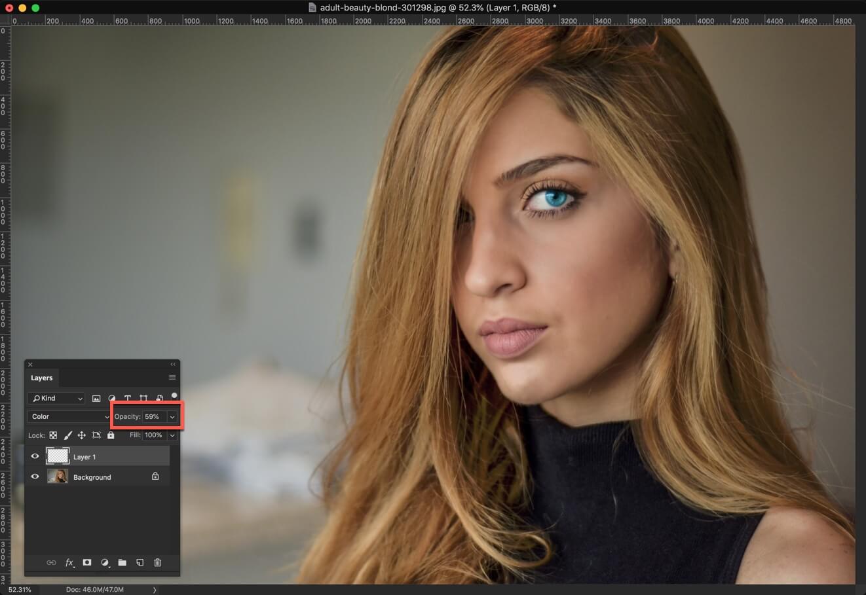Toggle the layer filtering on/off switch

pyautogui.click(x=174, y=396)
